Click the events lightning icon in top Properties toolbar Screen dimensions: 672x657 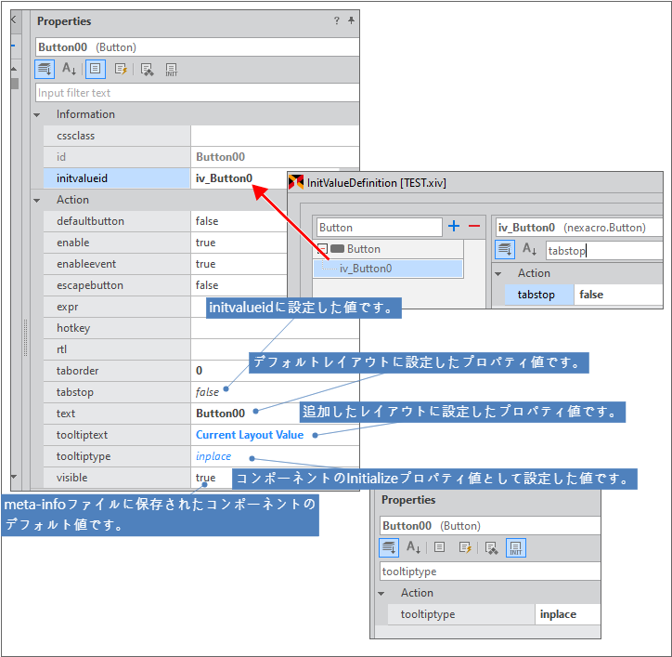pos(121,69)
